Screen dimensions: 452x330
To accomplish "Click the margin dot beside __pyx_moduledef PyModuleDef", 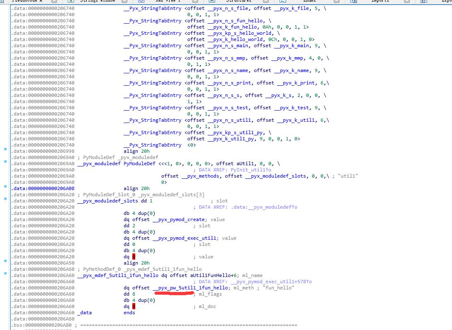I will [5, 161].
